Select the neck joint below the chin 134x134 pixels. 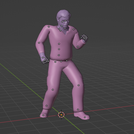click(x=65, y=28)
